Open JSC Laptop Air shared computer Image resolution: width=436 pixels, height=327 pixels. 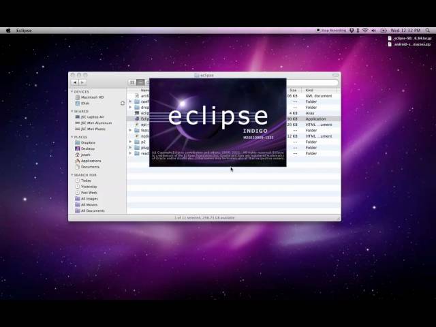click(89, 117)
